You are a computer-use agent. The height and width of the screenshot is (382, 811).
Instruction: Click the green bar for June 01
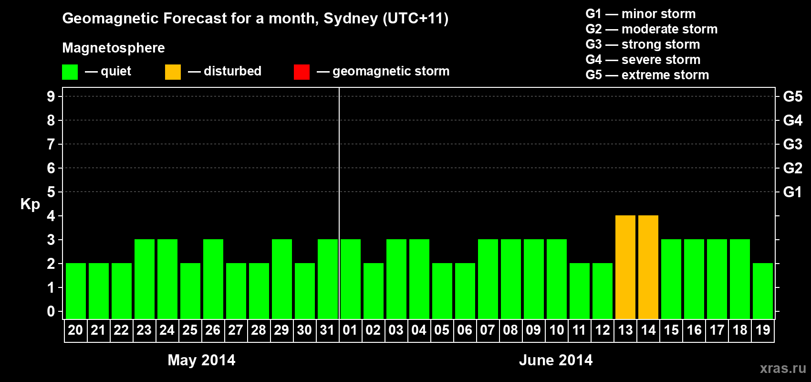pos(351,279)
